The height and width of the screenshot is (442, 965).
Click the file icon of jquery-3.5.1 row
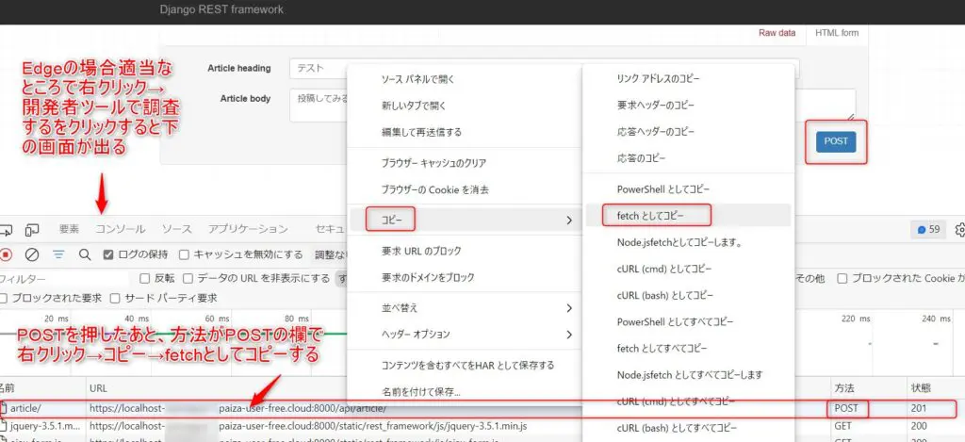tap(4, 425)
